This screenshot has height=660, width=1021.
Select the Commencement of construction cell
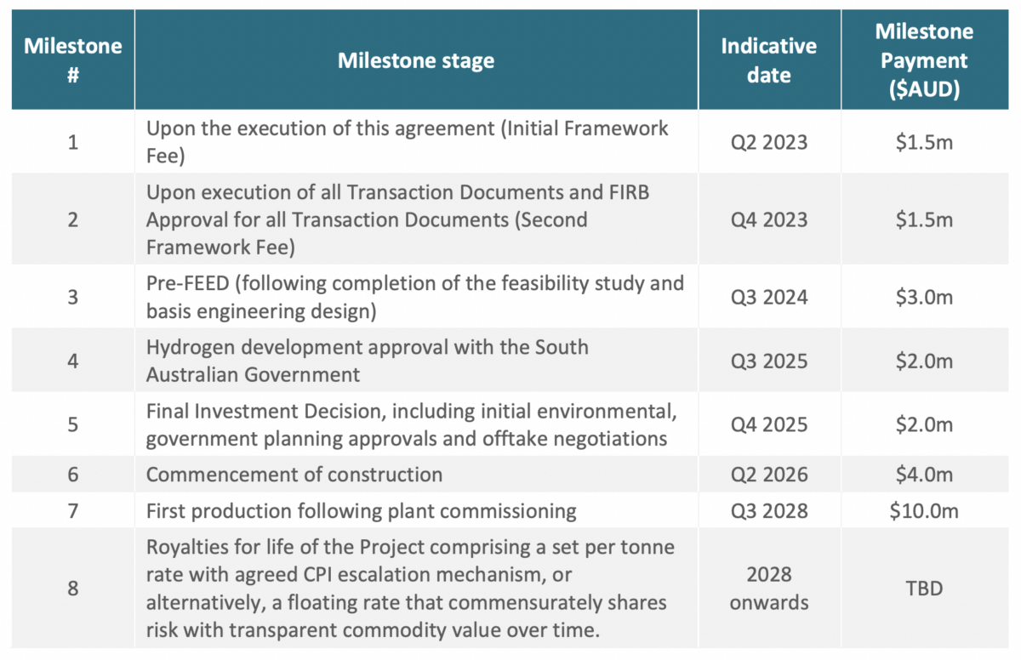click(x=416, y=475)
